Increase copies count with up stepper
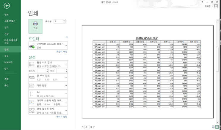 coord(64,20)
